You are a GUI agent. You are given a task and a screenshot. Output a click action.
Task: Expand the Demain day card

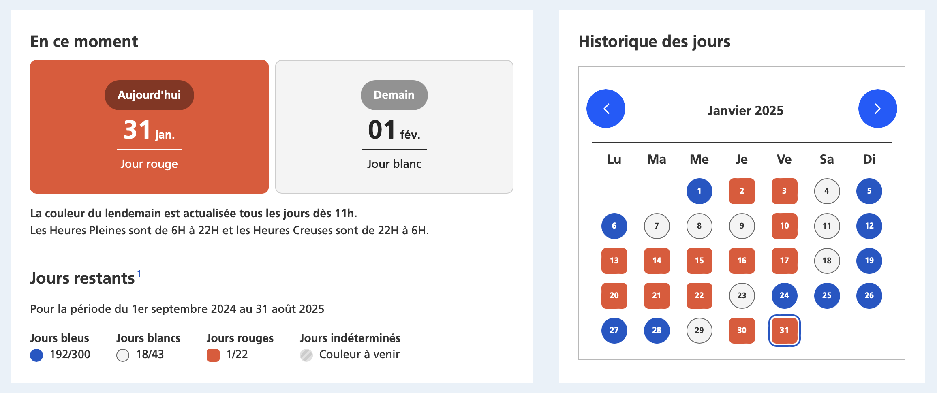coord(394,126)
